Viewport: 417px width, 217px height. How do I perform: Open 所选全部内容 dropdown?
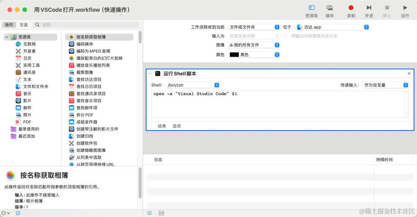pos(254,36)
